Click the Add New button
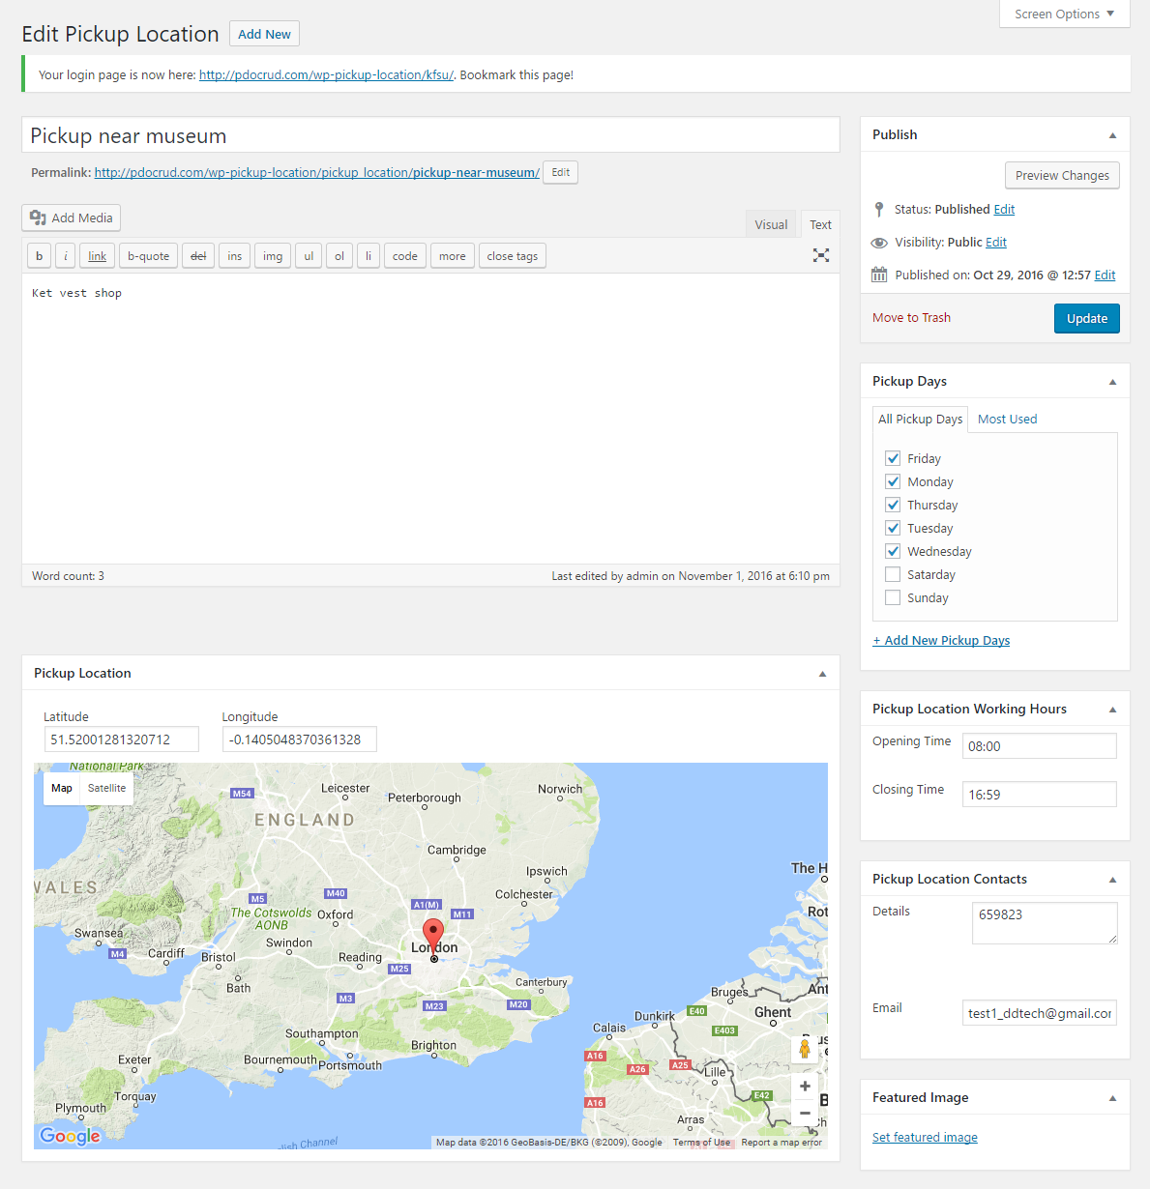 264,34
